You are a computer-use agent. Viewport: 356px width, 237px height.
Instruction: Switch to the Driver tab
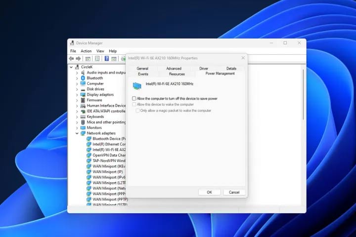point(204,69)
